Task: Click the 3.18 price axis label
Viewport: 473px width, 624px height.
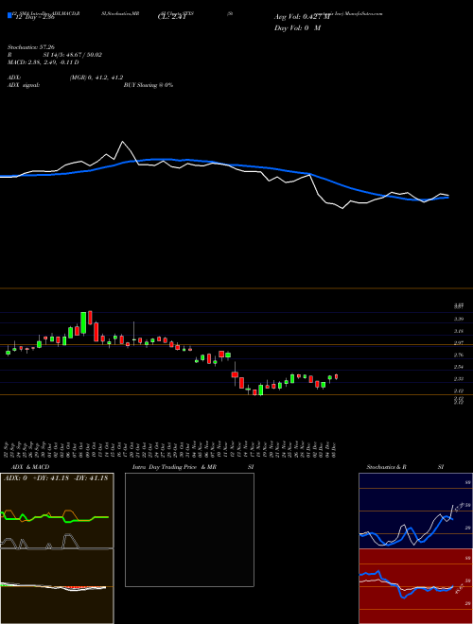Action: (x=458, y=331)
